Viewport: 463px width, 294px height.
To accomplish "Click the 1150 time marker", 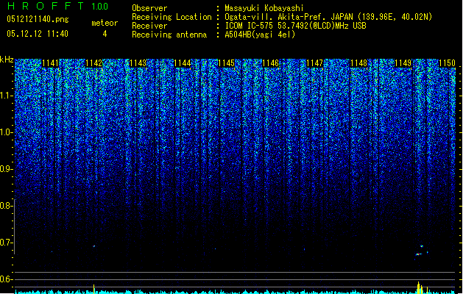I will (x=447, y=63).
